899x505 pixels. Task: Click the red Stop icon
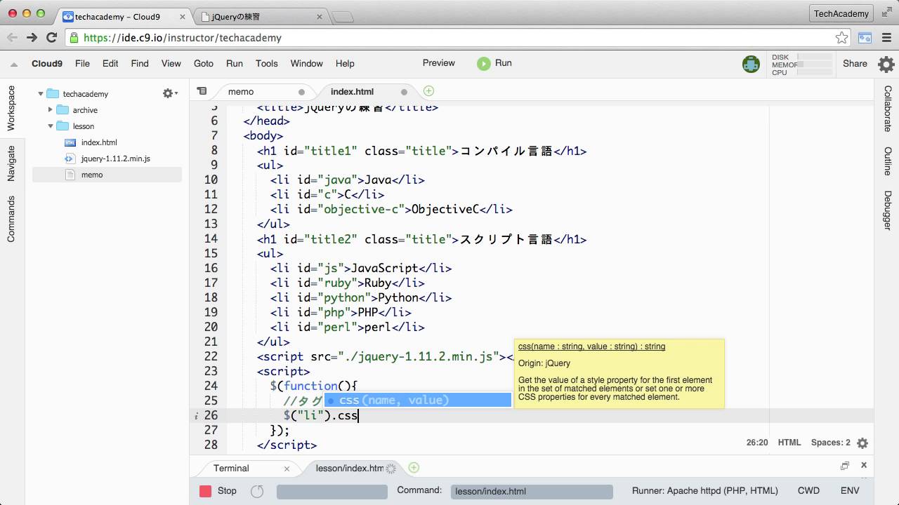coord(205,491)
